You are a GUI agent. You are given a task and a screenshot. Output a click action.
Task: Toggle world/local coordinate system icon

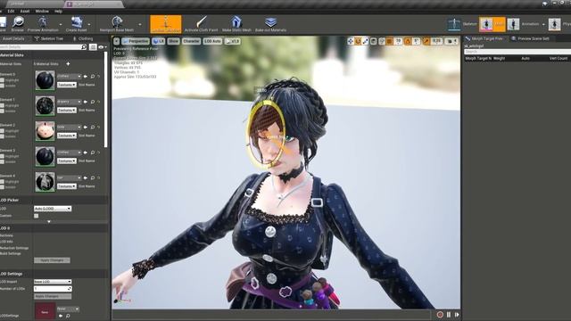click(x=374, y=41)
